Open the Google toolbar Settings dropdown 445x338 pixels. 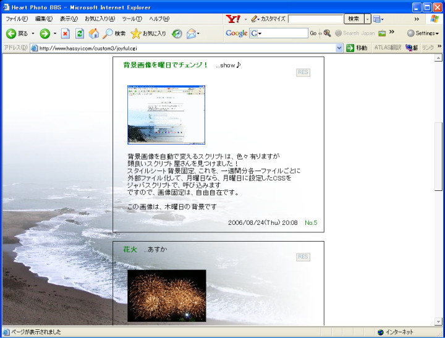[x=423, y=33]
